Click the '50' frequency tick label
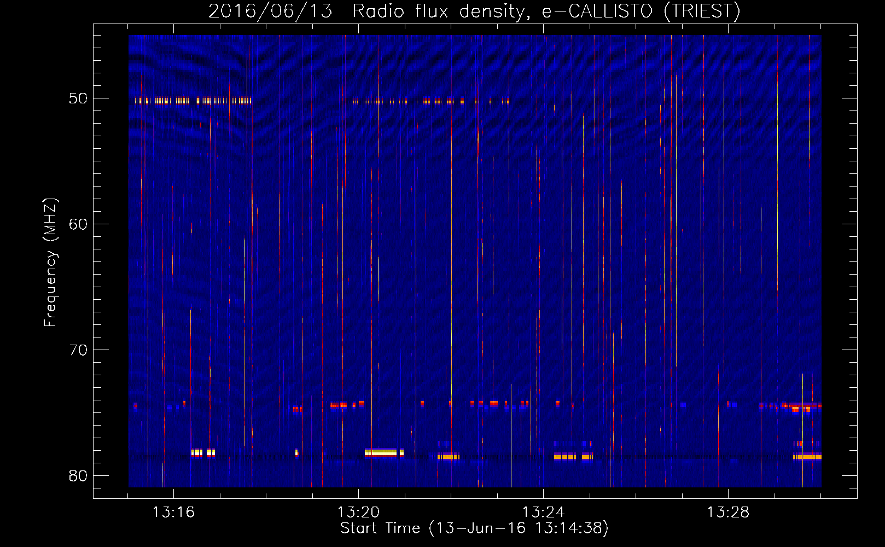885x547 pixels. tap(78, 98)
